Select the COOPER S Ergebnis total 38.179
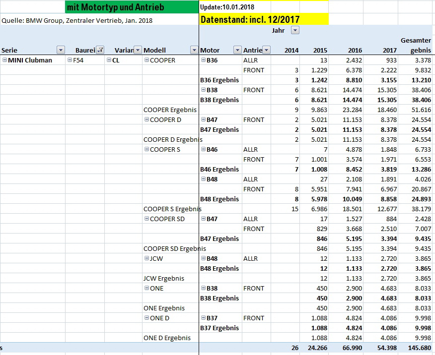The image size is (435, 355). [x=421, y=209]
